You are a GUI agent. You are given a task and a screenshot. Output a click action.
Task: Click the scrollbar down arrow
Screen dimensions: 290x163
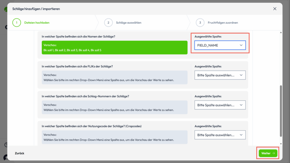281,144
